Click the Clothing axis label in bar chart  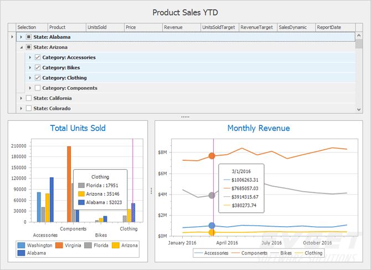128,229
